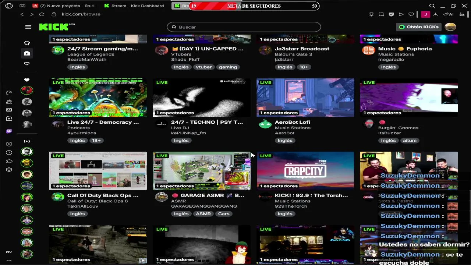
Task: Open the search tabs magnifier icon
Action: 432,6
